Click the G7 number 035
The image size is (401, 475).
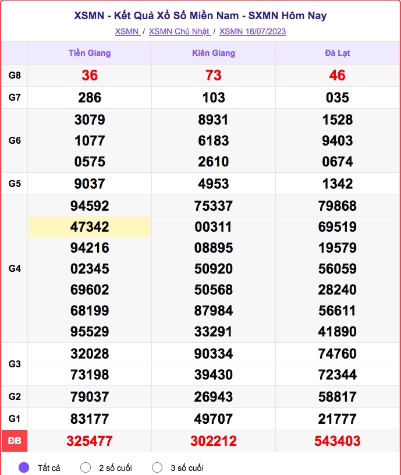click(338, 98)
